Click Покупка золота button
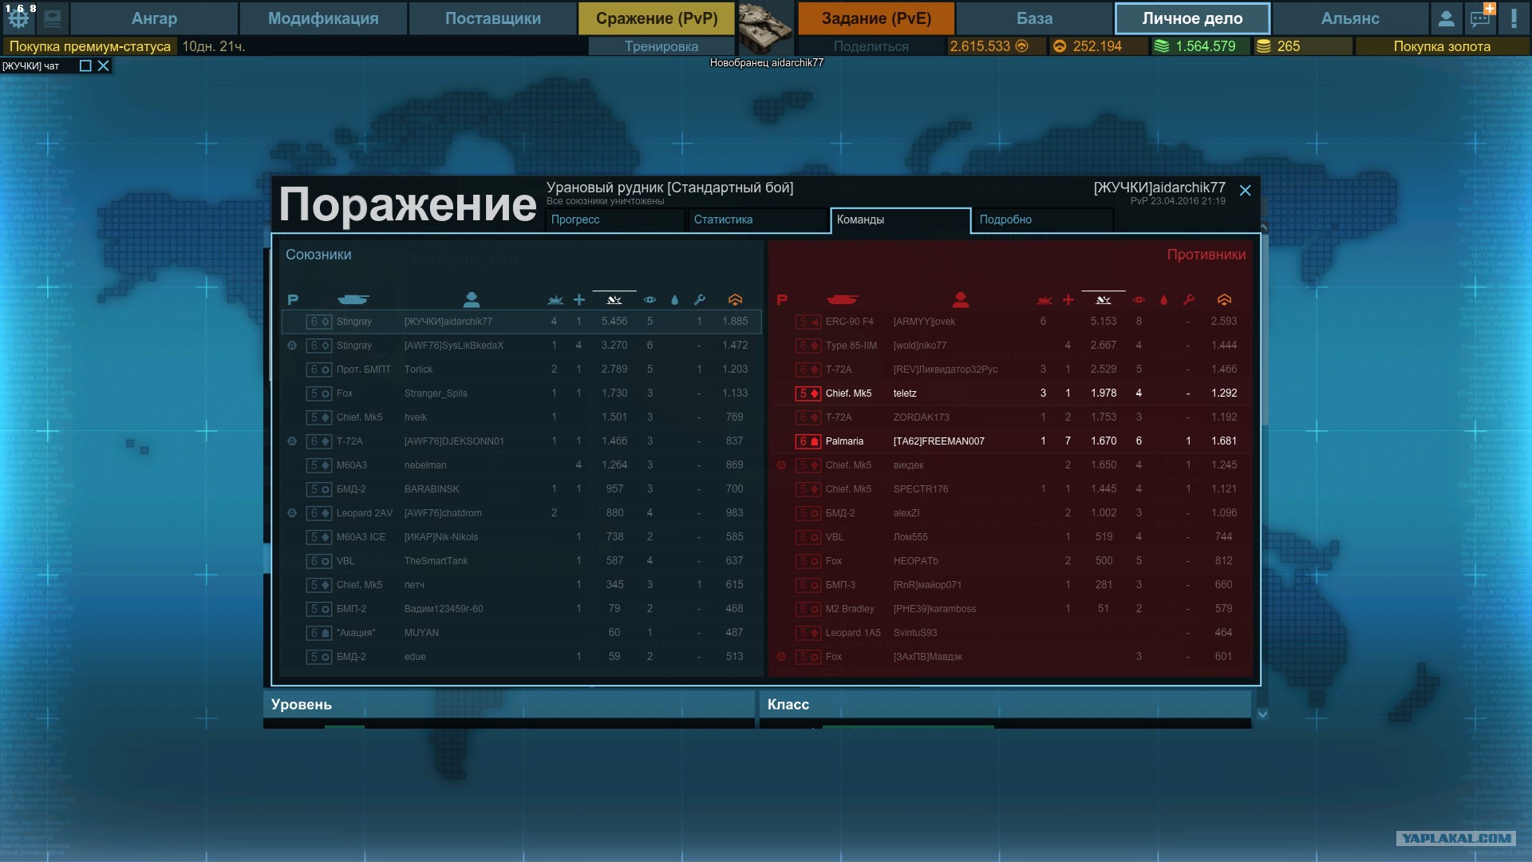 coord(1442,46)
